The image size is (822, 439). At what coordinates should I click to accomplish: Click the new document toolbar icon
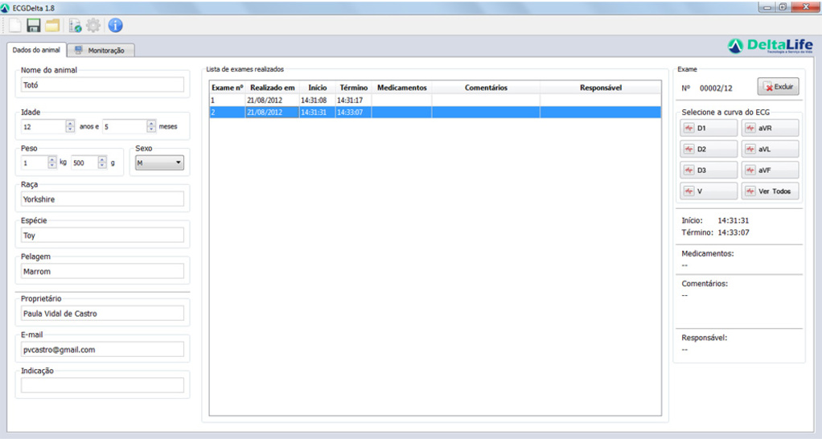tap(15, 25)
